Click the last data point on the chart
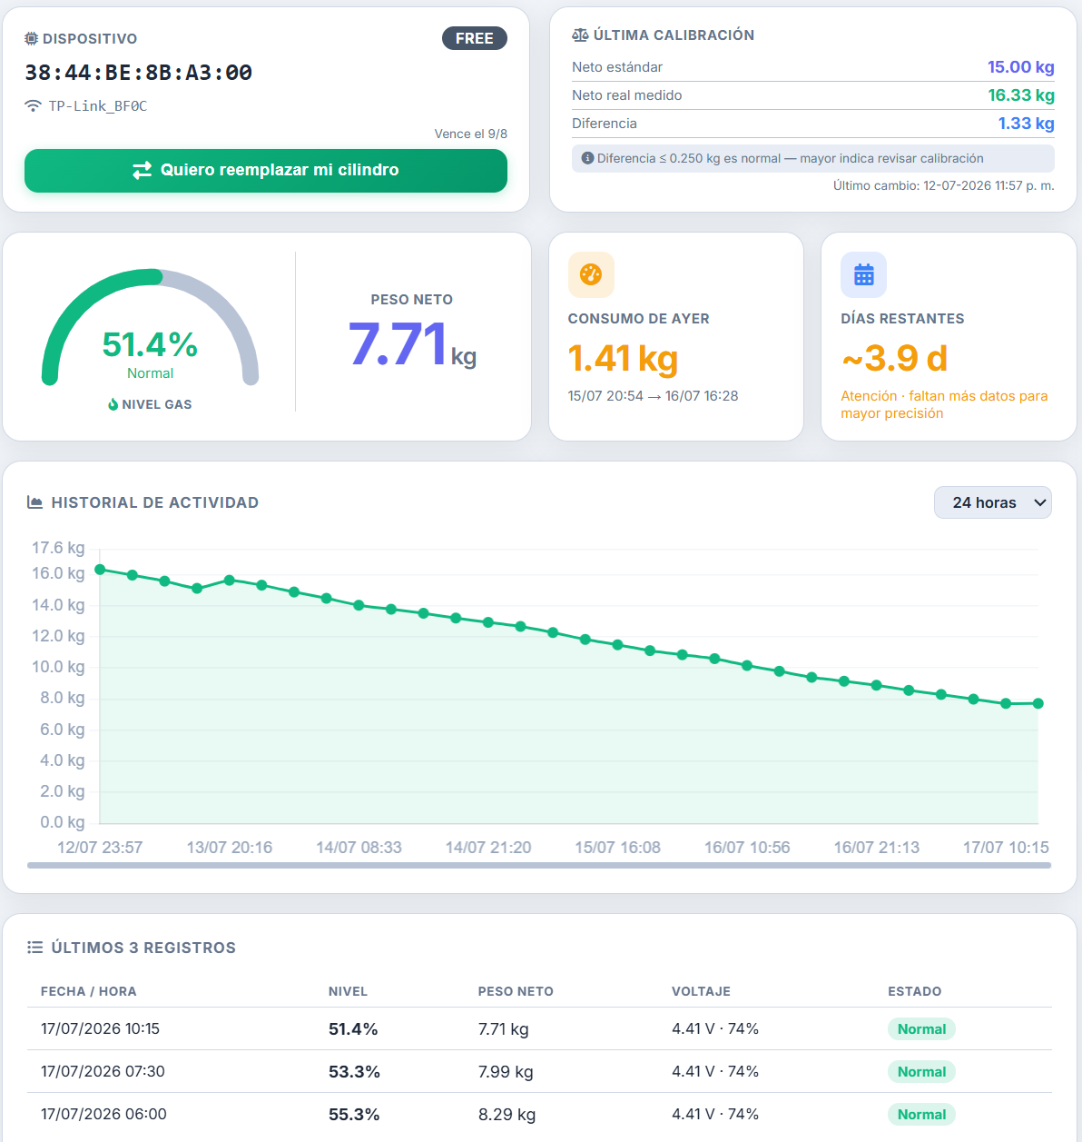The image size is (1082, 1142). pyautogui.click(x=1038, y=703)
